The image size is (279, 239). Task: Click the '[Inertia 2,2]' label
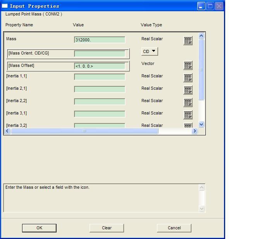tap(17, 101)
